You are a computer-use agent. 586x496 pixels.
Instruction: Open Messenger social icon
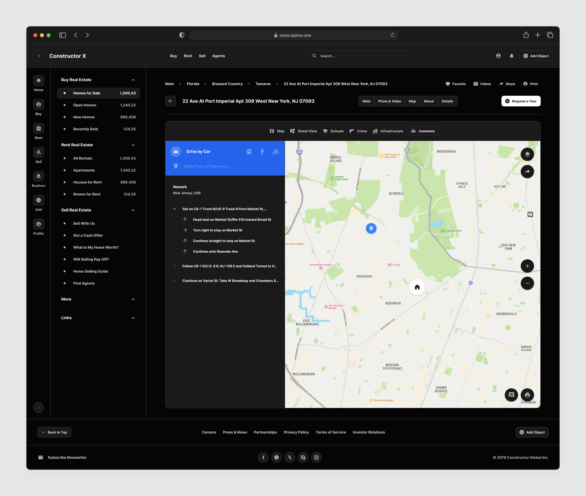(277, 457)
